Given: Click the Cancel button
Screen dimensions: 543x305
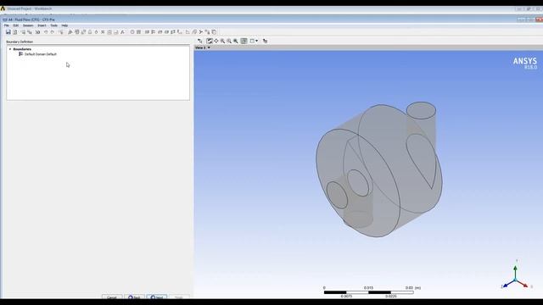Looking at the screenshot, I should [x=112, y=297].
